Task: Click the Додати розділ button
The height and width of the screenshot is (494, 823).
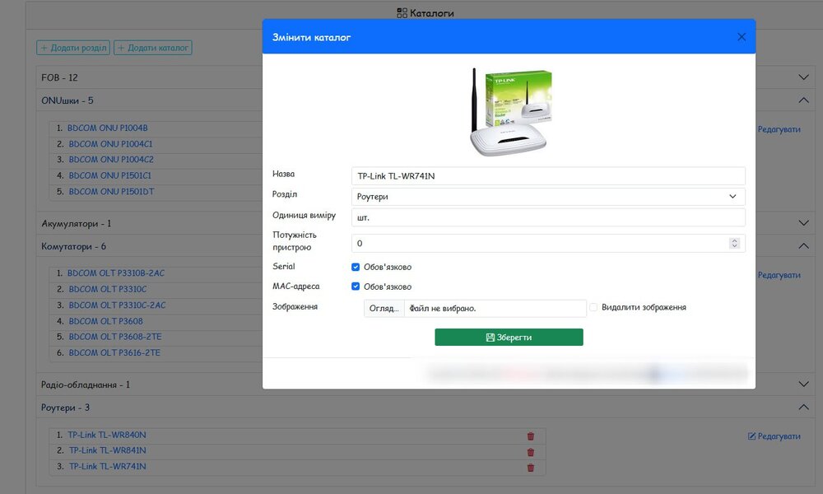Action: pyautogui.click(x=73, y=49)
